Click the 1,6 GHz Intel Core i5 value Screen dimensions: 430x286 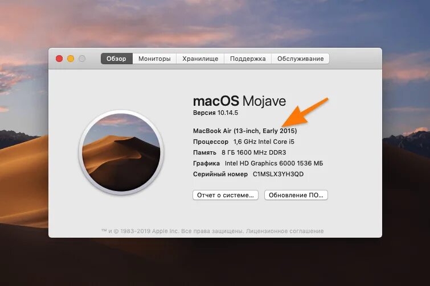264,142
